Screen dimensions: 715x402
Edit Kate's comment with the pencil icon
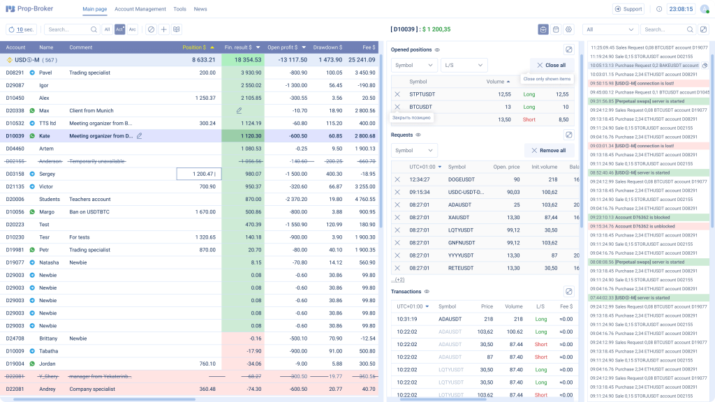[x=139, y=136]
